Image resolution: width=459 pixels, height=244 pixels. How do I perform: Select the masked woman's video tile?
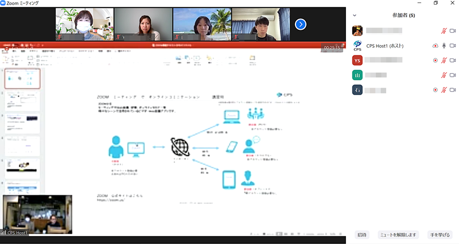click(84, 24)
